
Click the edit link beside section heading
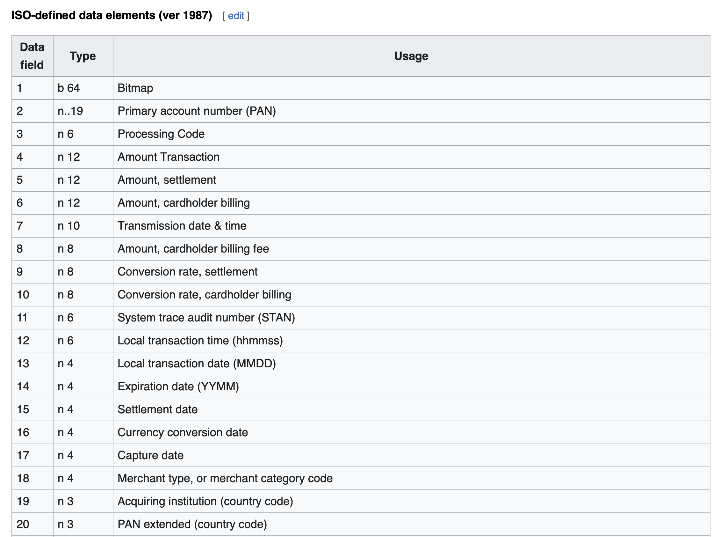pos(236,16)
